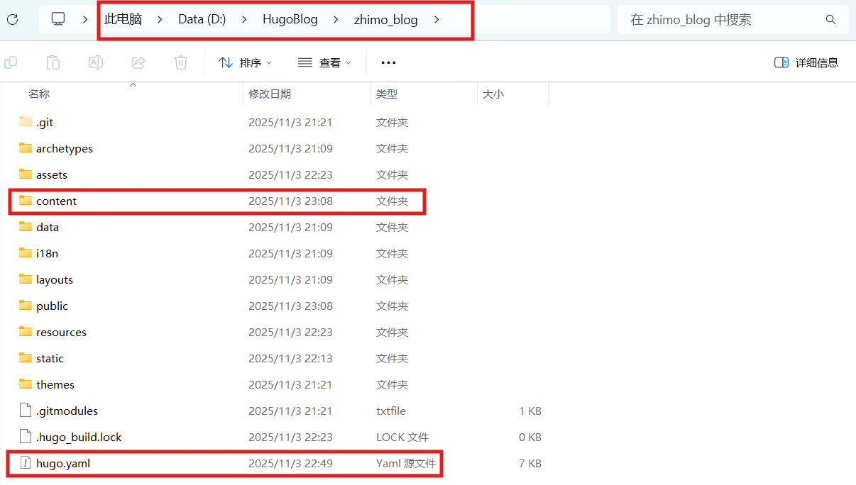Open the three-dots more options menu
Image resolution: width=856 pixels, height=485 pixels.
388,62
